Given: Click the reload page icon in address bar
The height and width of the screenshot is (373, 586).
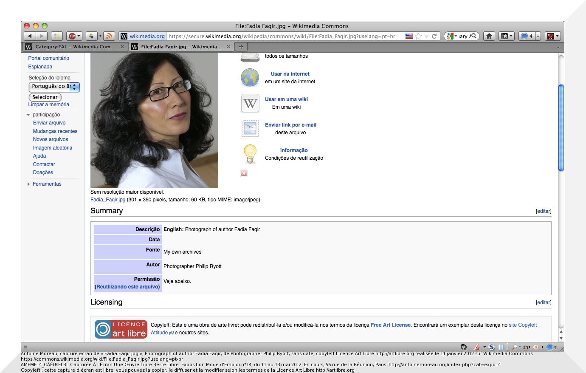Looking at the screenshot, I should coord(434,36).
